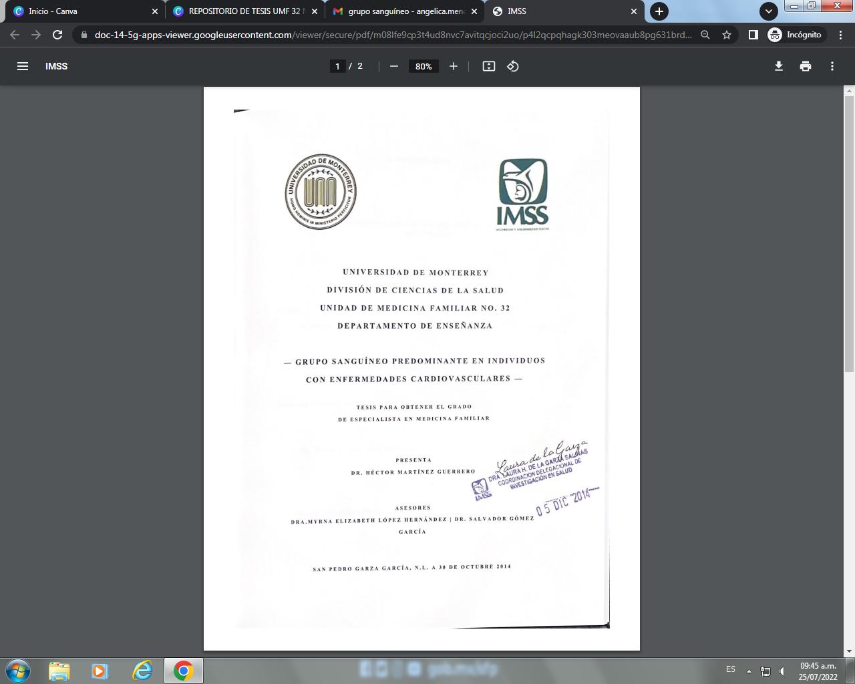Launch Windows Media Player from taskbar
Screen dimensions: 855x684
point(100,671)
